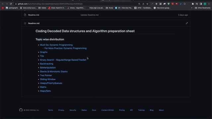Open the Study bookmarks folder
This screenshot has height=119, width=212.
click(109, 8)
